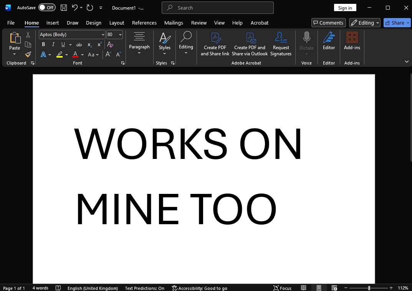Screen dimensions: 412x291
Task: Toggle italic formatting
Action: [x=53, y=45]
